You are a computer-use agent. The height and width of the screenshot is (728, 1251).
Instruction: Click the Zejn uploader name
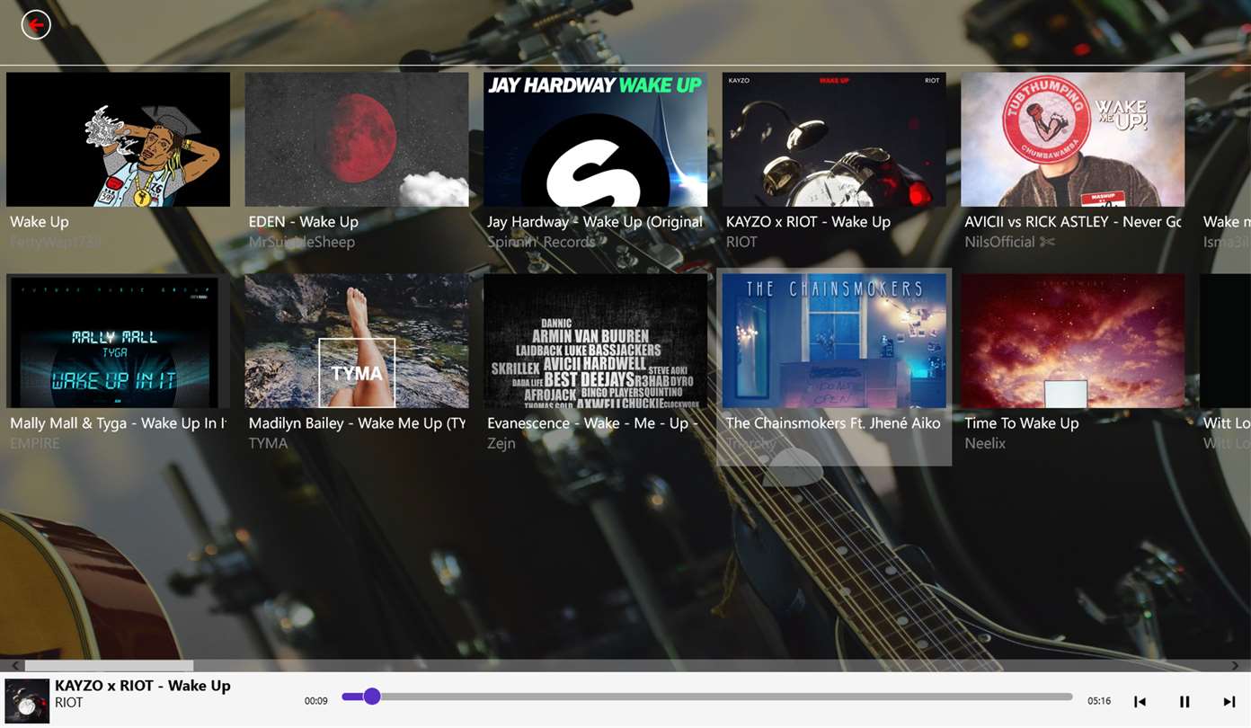point(501,443)
